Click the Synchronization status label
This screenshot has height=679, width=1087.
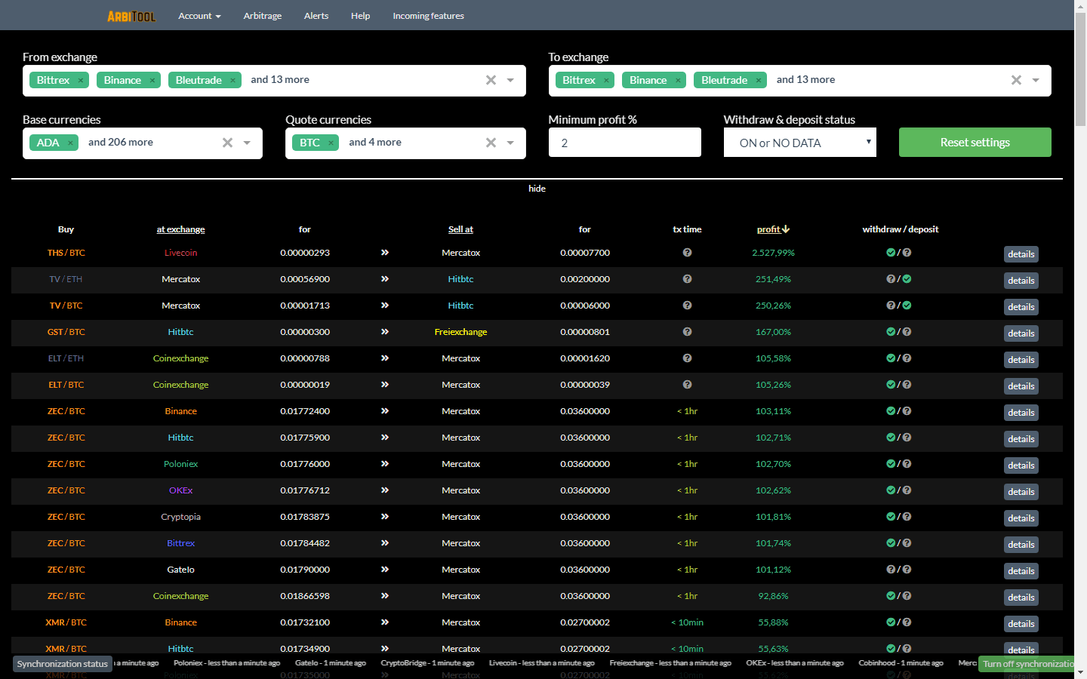click(x=63, y=664)
